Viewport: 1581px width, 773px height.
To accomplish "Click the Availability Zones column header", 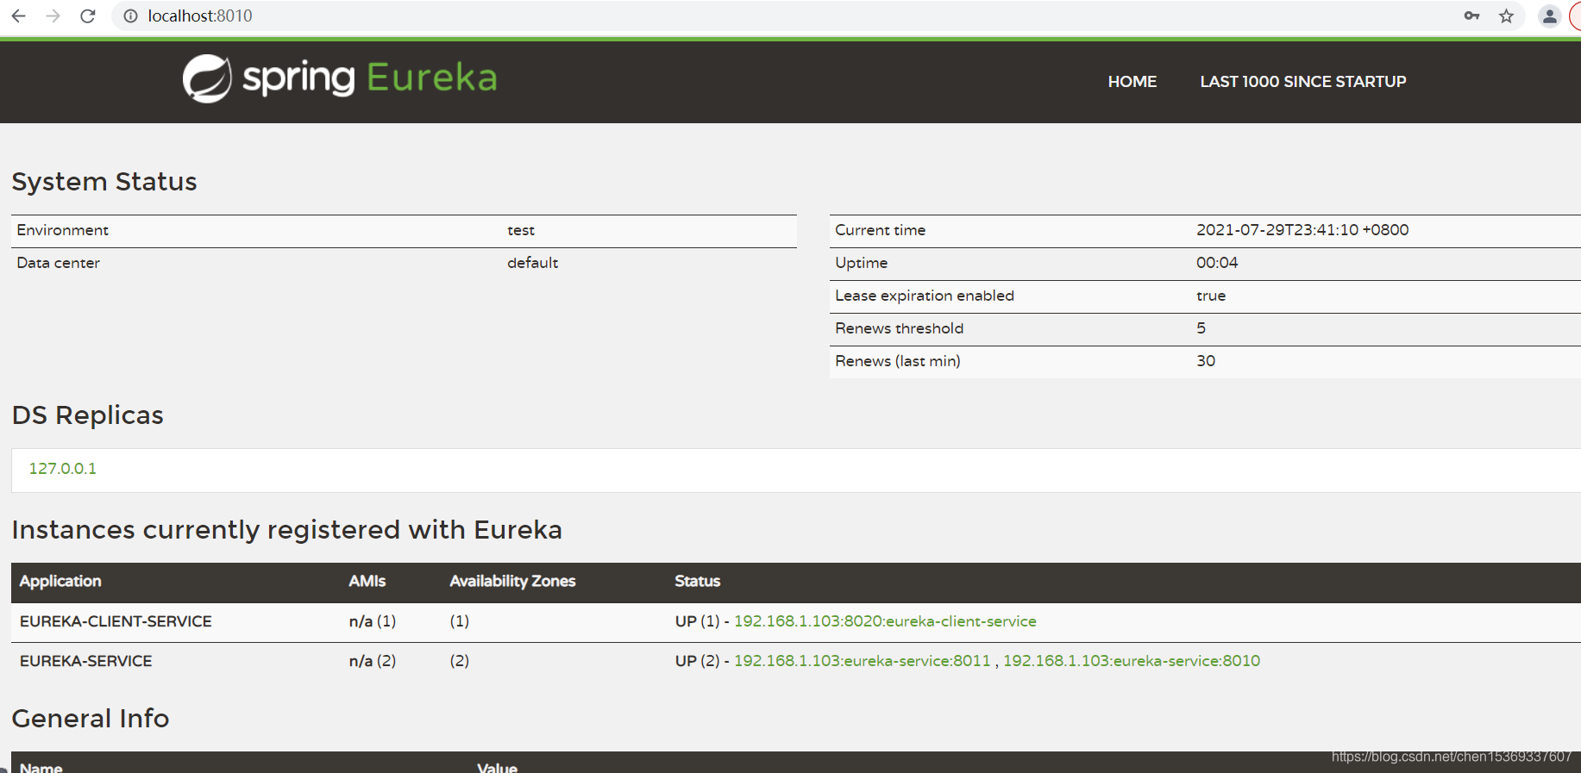I will [512, 582].
